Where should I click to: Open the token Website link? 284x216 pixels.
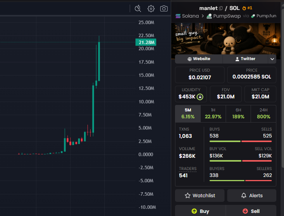point(199,59)
